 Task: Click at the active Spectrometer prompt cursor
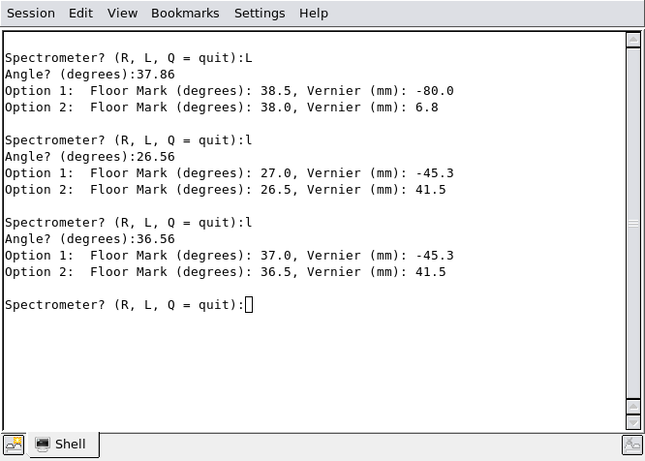(x=249, y=305)
